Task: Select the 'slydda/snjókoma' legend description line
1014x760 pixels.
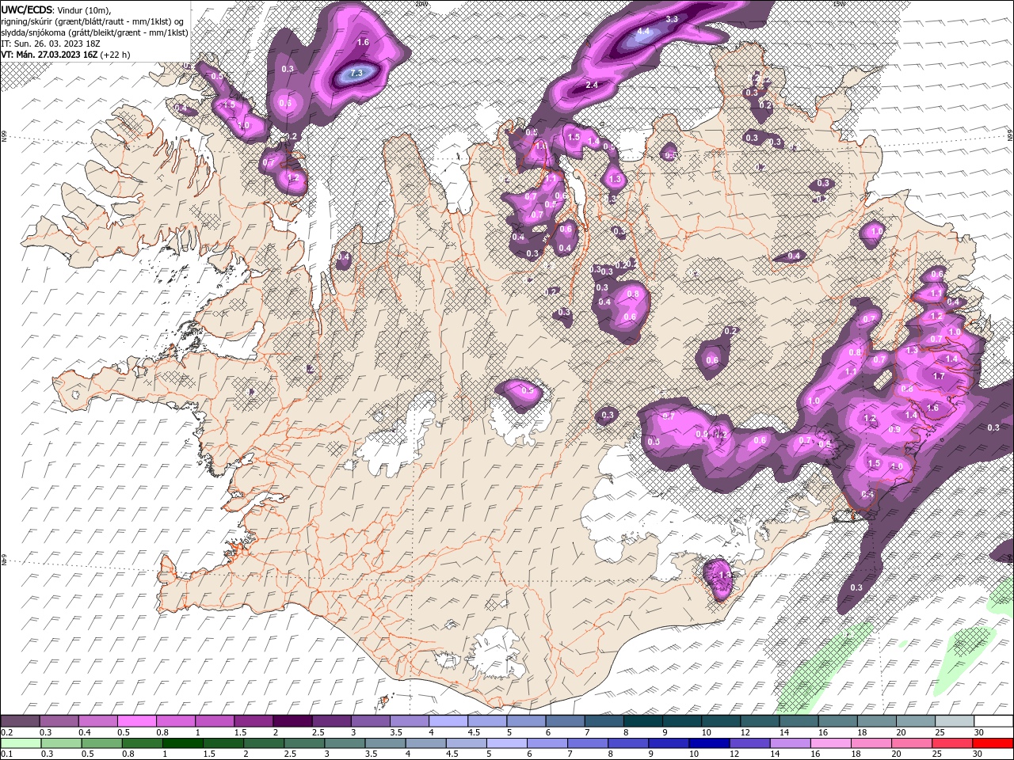Action: pyautogui.click(x=94, y=32)
